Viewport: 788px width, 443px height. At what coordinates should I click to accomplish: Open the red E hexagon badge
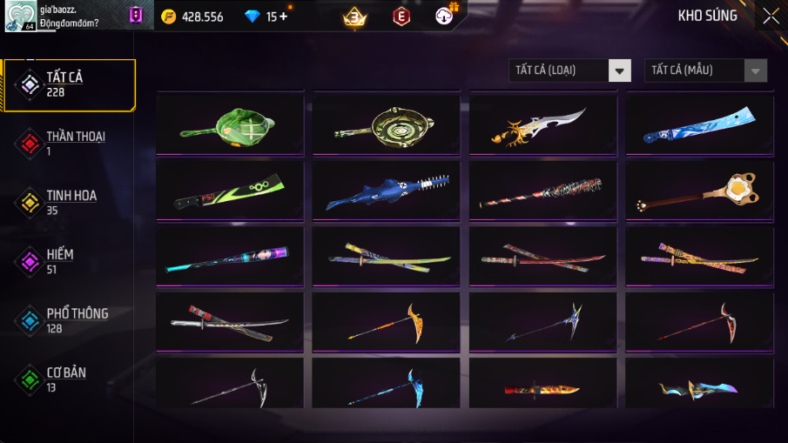click(x=401, y=17)
